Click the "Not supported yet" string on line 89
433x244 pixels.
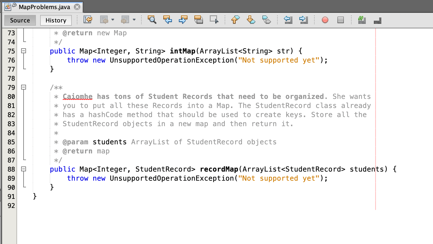coord(279,178)
